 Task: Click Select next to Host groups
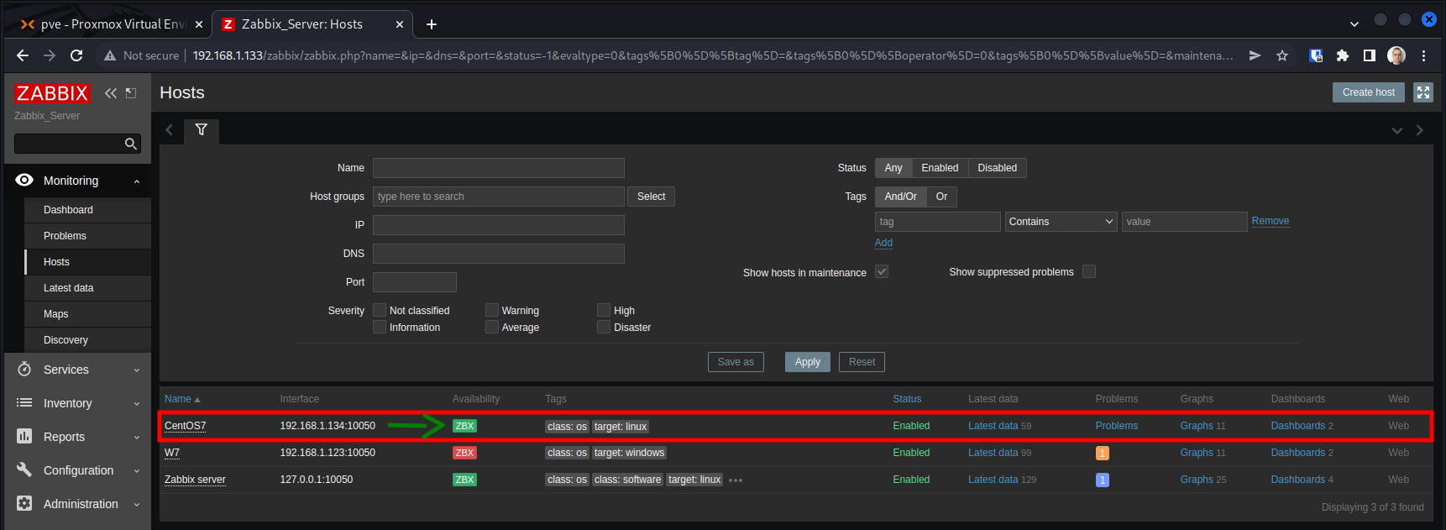(651, 197)
